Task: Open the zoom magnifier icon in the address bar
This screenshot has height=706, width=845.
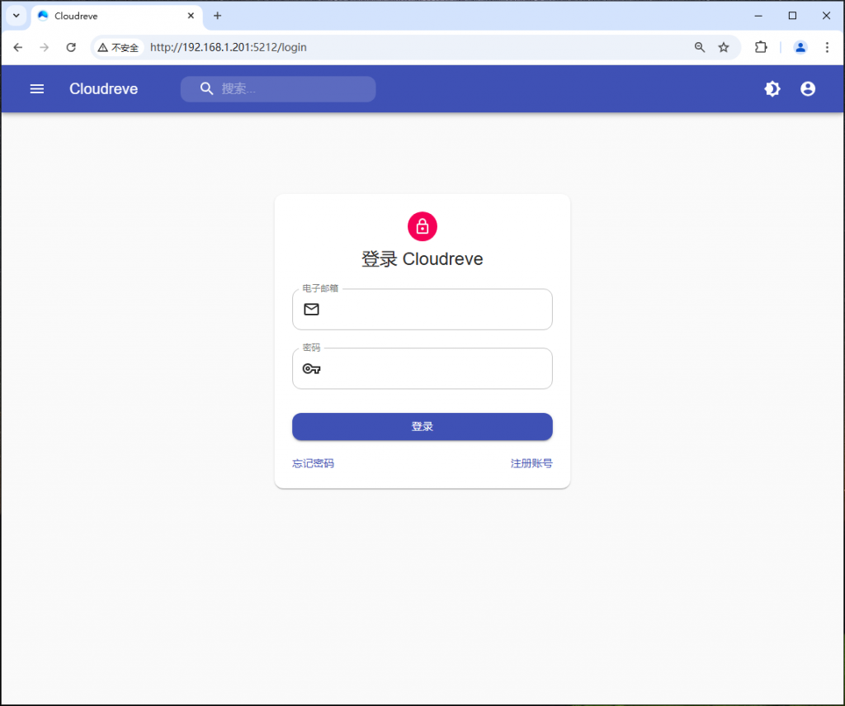Action: 700,47
